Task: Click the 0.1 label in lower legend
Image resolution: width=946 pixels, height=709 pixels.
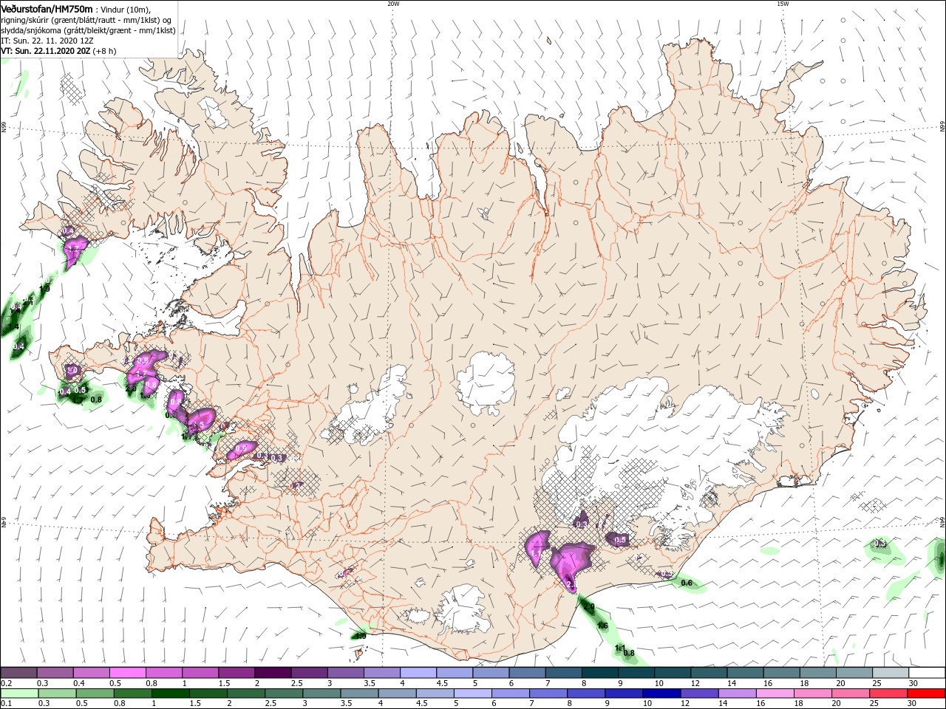Action: pyautogui.click(x=6, y=704)
